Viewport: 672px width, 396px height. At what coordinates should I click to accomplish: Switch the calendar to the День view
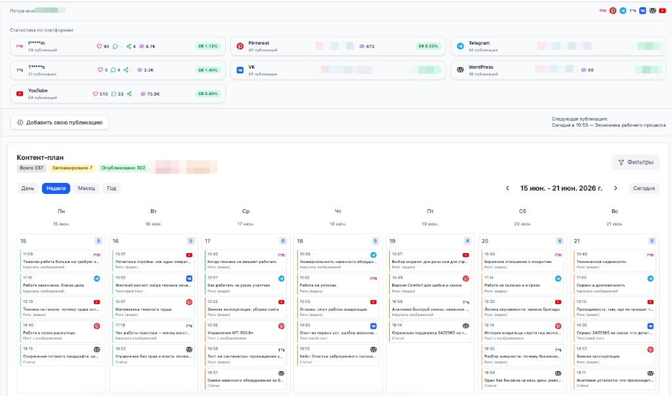[28, 188]
